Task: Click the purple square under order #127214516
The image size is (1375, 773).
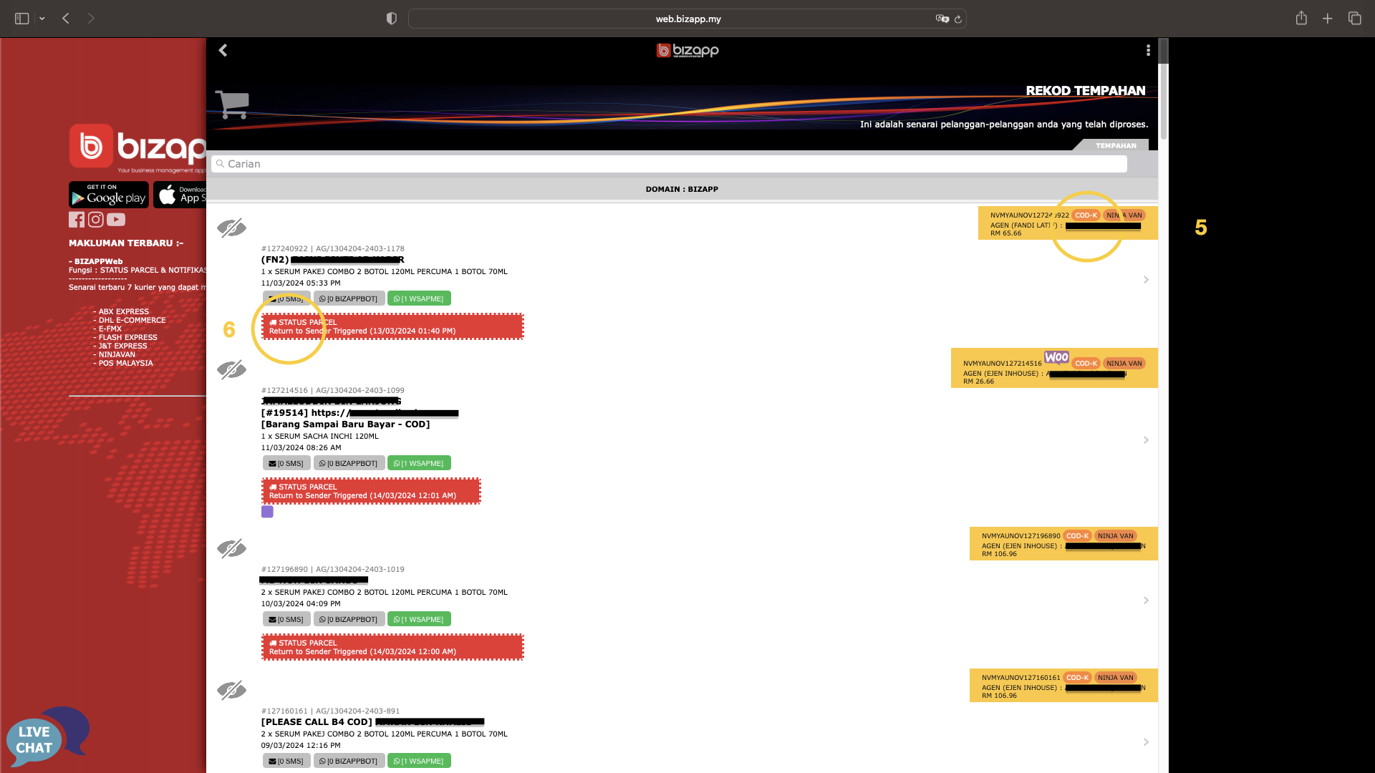Action: click(267, 512)
